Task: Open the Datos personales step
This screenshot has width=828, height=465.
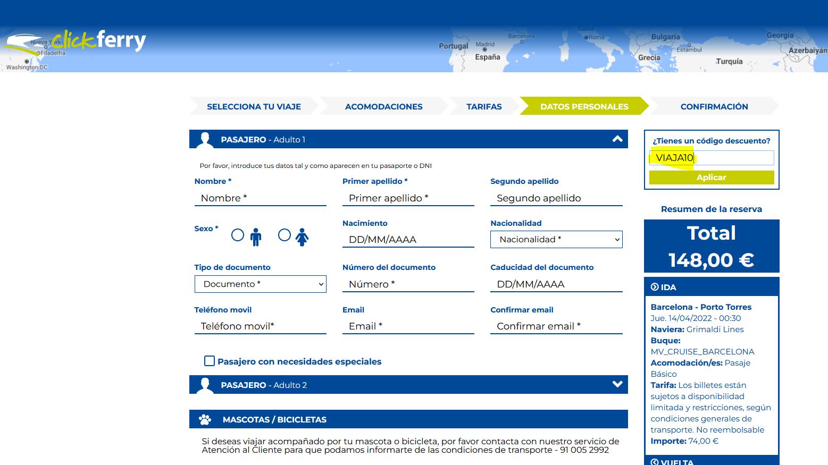Action: [x=584, y=106]
